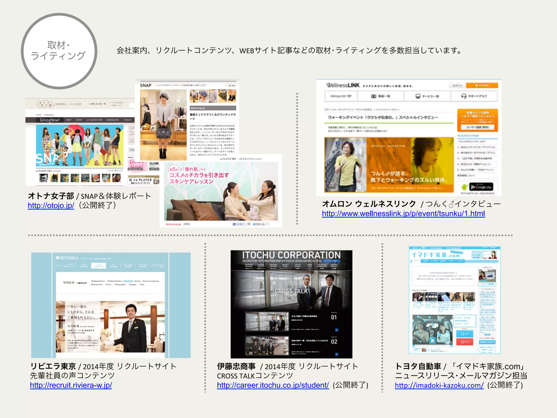557x418 pixels.
Task: Click the 02 Cross Talk entry in ITOCHU screenshot
Action: 292,345
